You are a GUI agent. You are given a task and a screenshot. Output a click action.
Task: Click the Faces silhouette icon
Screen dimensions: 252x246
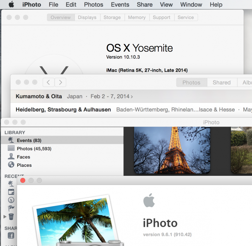tap(11, 156)
